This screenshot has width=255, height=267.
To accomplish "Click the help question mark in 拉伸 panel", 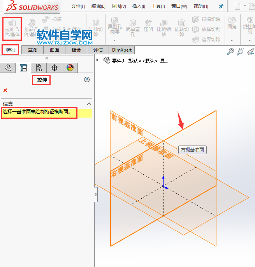I will pyautogui.click(x=87, y=80).
